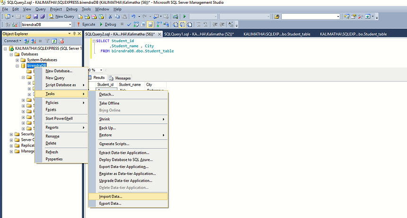The image size is (407, 218).
Task: Expand the System Databases folder
Action: (x=17, y=60)
